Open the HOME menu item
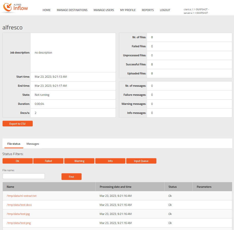Screen dimensions: 234x230 click(47, 10)
